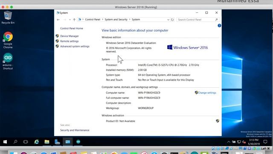This screenshot has height=154, width=273.
Task: Open the recent locations dropdown arrow
Action: 70,20
